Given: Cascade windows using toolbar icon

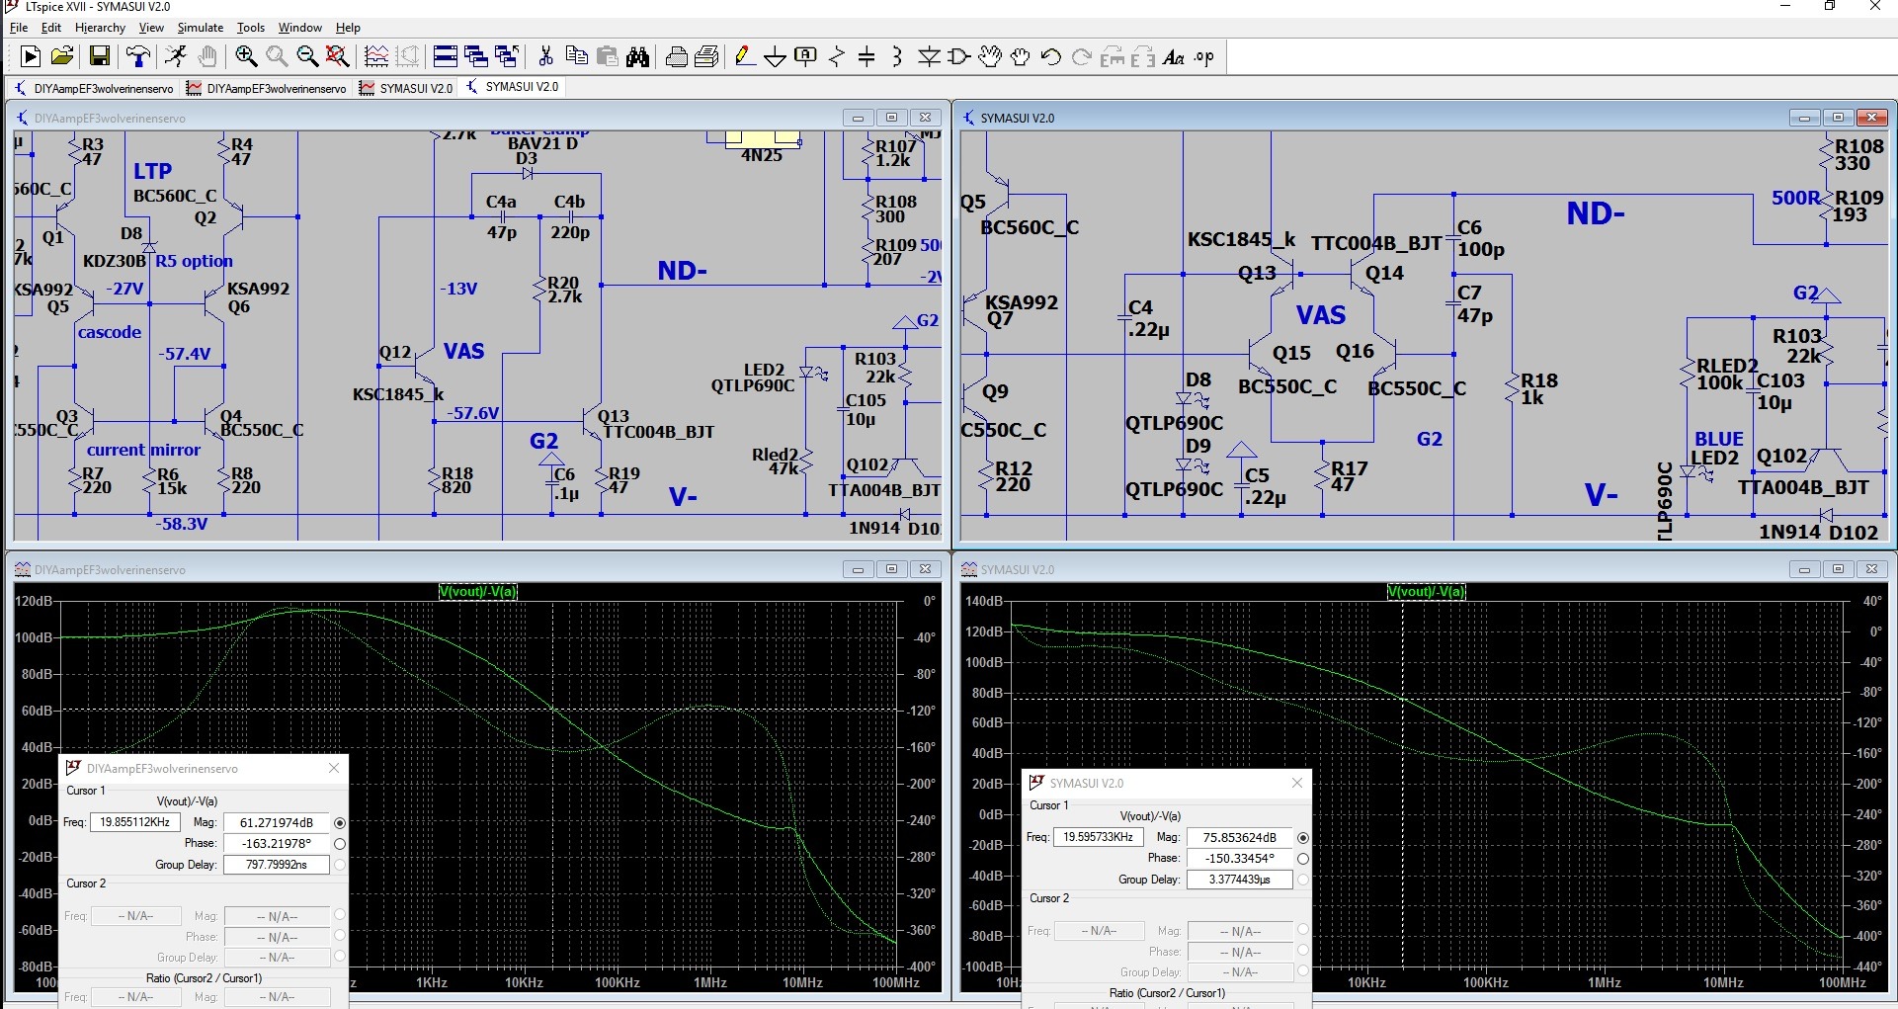Looking at the screenshot, I should click(x=476, y=56).
